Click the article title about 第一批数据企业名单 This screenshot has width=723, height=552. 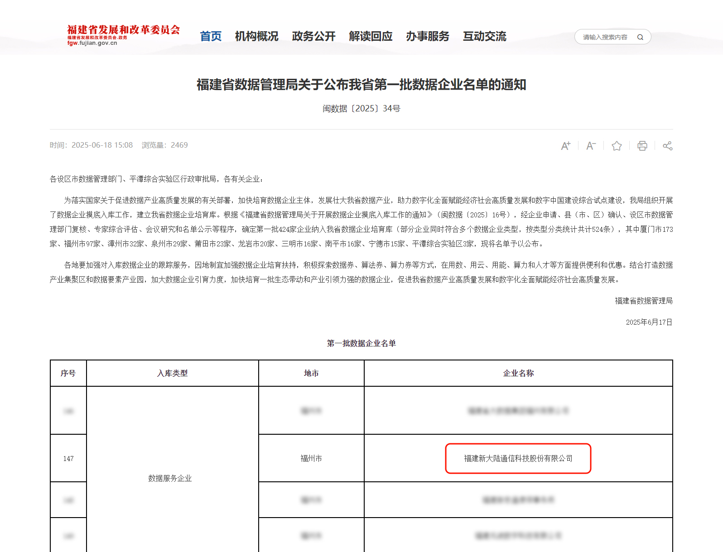coord(361,85)
